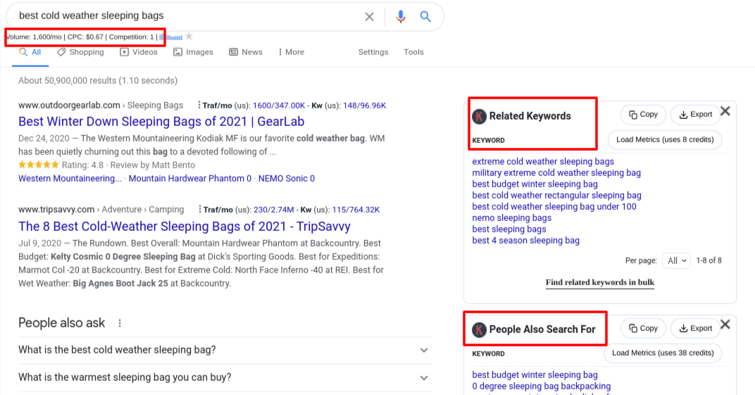The image size is (755, 395).
Task: Open options dots beside outdoorgearlab Traf/mo
Action: coord(199,105)
